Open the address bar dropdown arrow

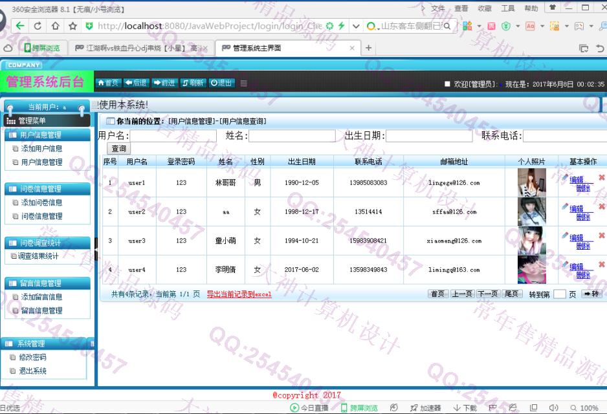[356, 27]
